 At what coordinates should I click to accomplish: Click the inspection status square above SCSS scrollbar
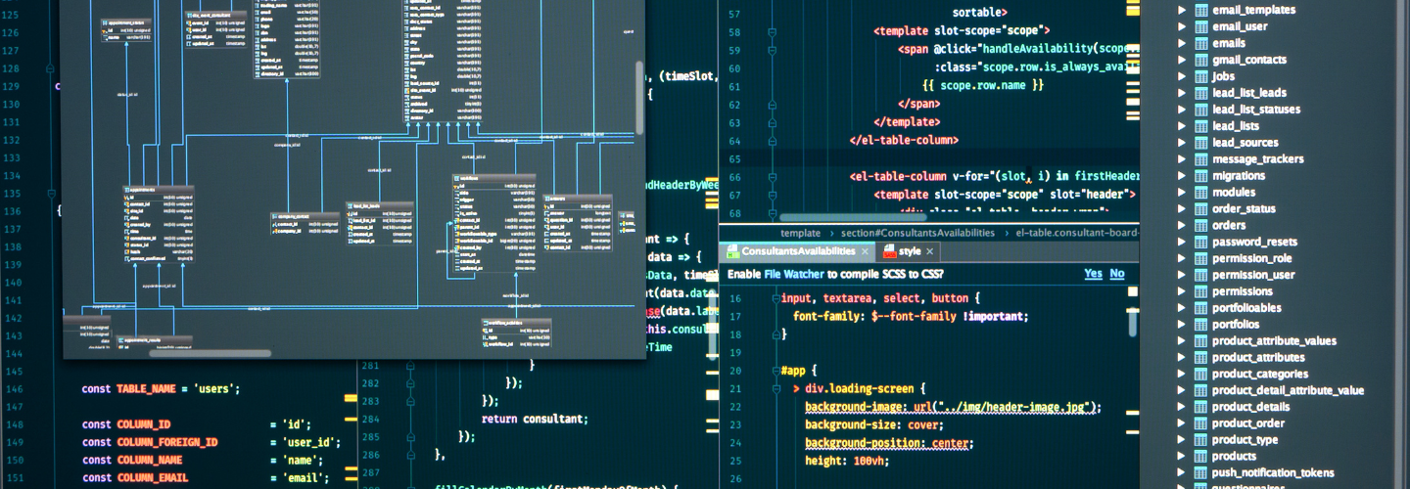pos(1133,291)
